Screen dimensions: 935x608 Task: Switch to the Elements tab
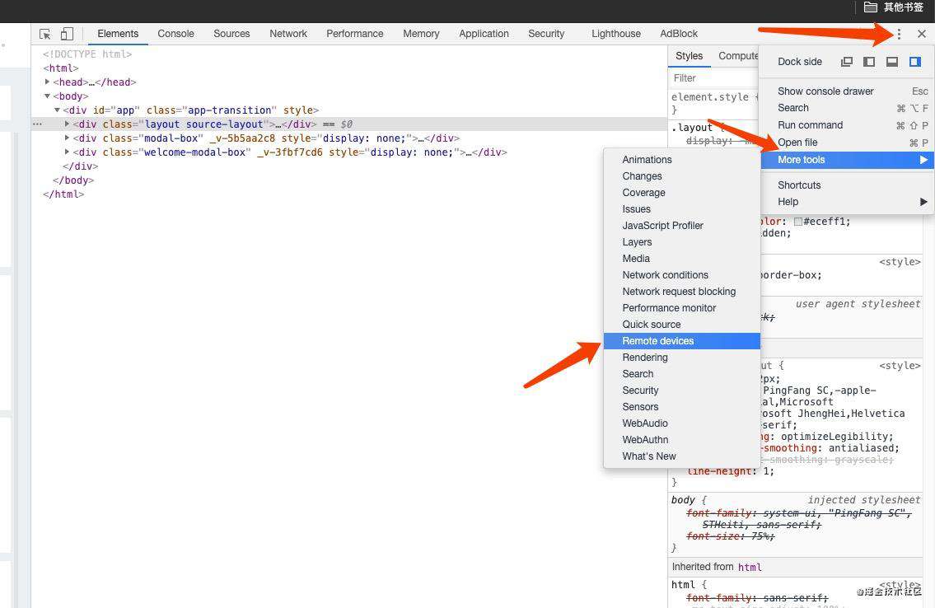[118, 34]
